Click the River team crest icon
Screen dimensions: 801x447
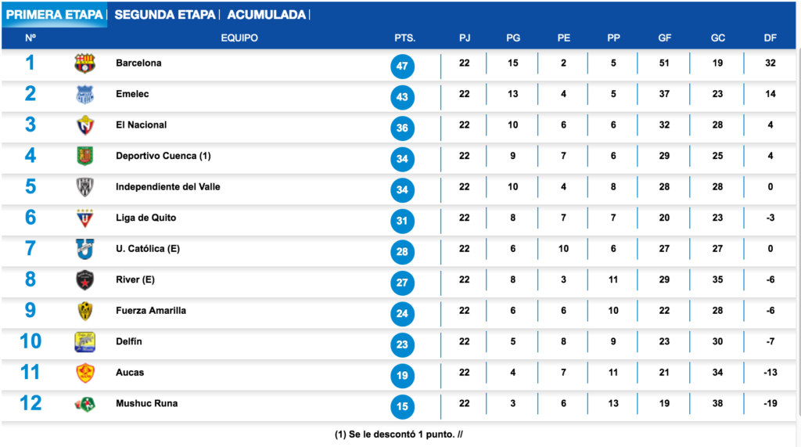pos(84,280)
